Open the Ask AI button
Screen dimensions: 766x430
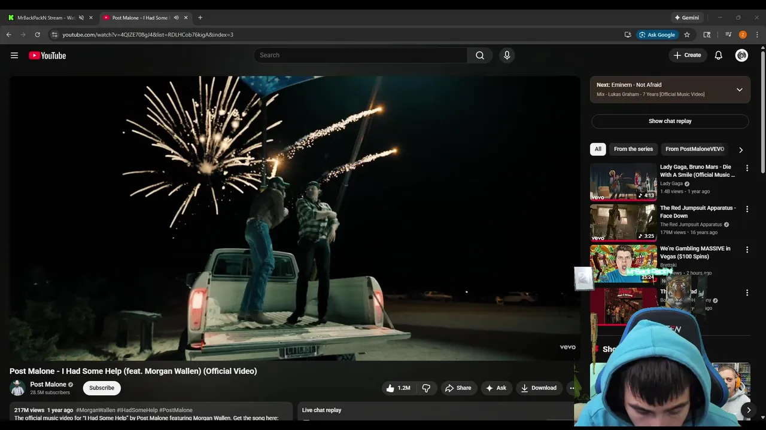(496, 388)
